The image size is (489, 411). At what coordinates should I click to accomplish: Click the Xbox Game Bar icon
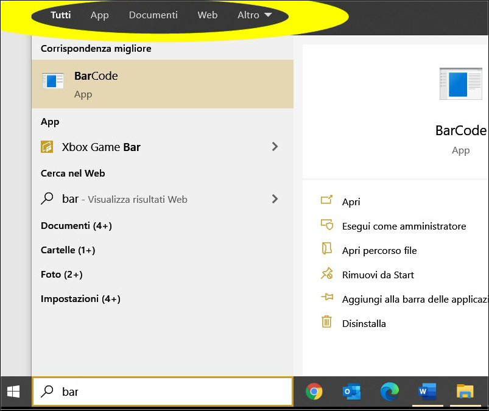(x=47, y=147)
